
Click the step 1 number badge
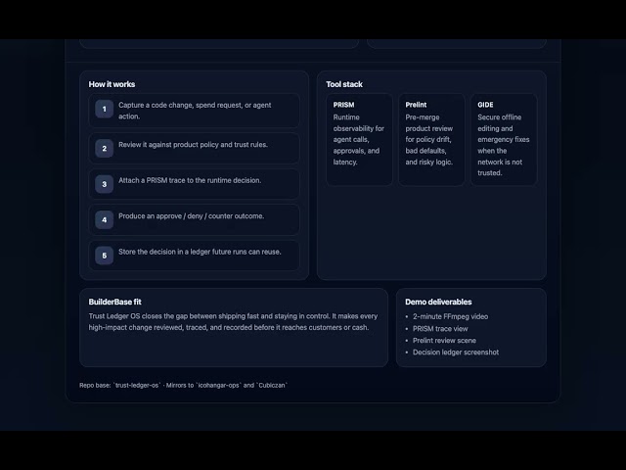[x=105, y=109]
